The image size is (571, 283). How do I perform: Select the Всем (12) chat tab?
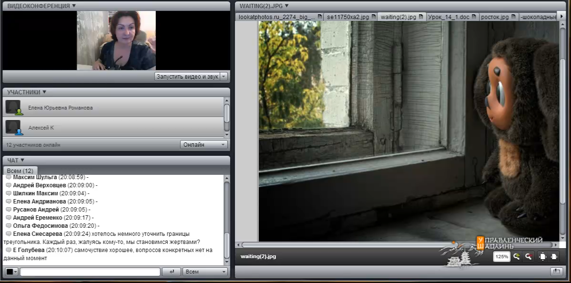coord(20,171)
